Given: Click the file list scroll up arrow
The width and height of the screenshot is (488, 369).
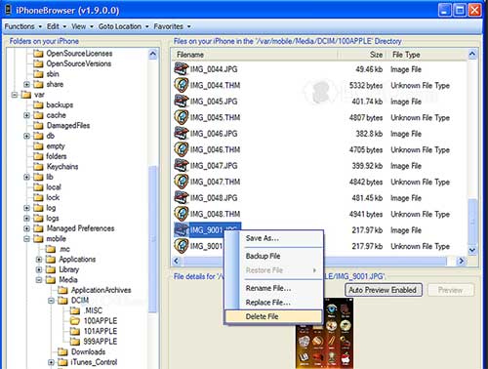Looking at the screenshot, I should [x=472, y=55].
